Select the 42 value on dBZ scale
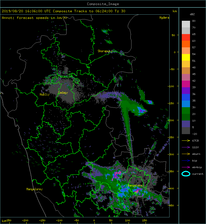 (x=194, y=81)
